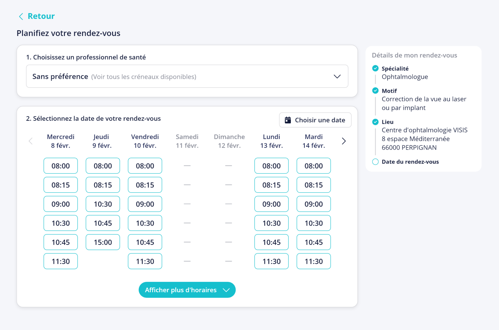Screen dimensions: 499x330
Task: Book 10:30 on Mardi 14 févr.
Action: coord(314,223)
